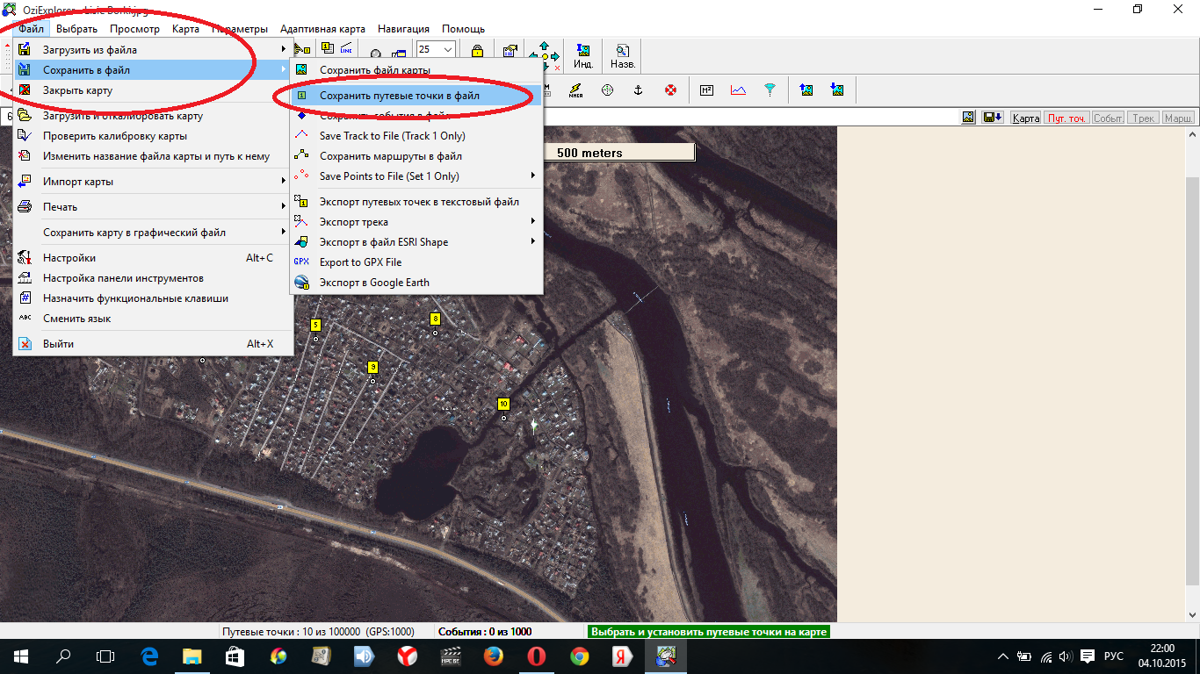
Task: Choose Export to GPX File menu item
Action: pos(360,262)
